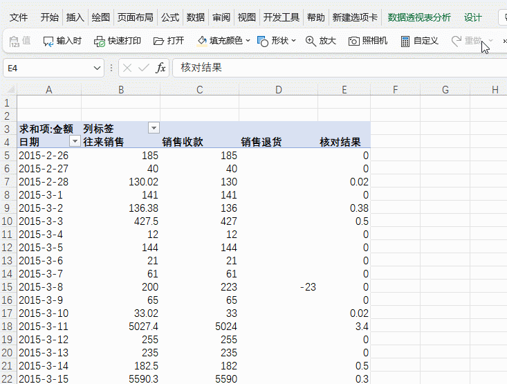Select the cell showing 5027.4
Screen dimensions: 507x384
pos(120,327)
